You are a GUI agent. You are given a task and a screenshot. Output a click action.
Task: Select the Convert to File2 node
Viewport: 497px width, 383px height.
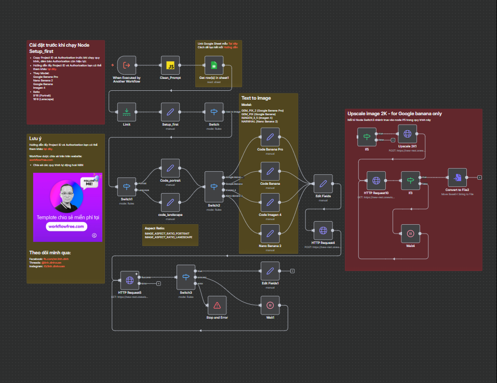[x=458, y=177]
